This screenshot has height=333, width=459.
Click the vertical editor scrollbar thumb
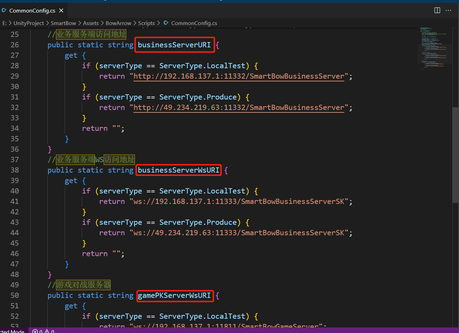455,155
